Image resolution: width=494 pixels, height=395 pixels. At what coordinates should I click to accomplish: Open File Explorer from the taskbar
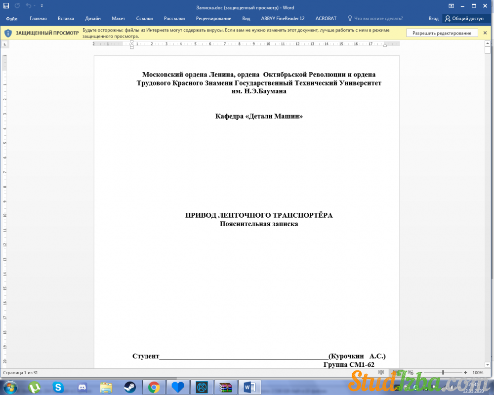106,387
